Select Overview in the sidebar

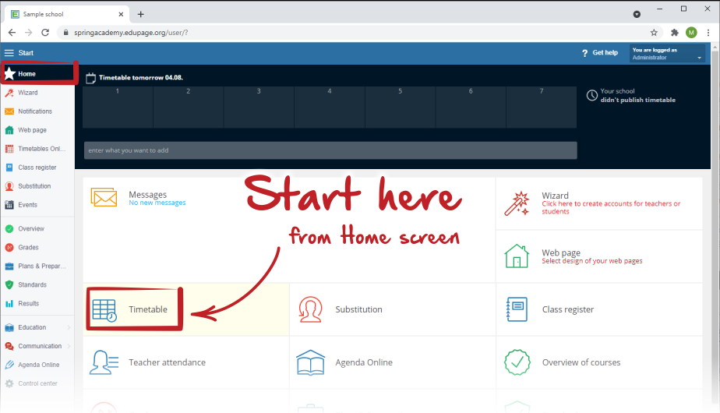point(30,229)
